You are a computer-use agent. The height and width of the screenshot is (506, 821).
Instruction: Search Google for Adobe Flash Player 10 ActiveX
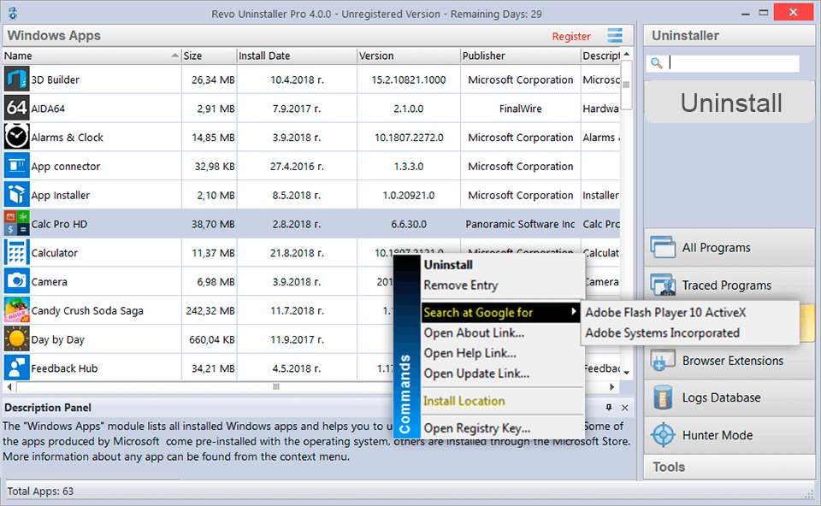coord(690,312)
